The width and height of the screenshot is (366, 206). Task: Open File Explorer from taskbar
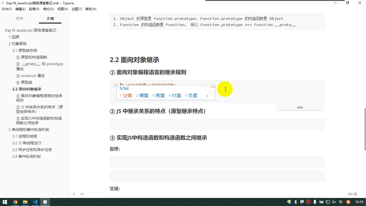tap(25, 202)
